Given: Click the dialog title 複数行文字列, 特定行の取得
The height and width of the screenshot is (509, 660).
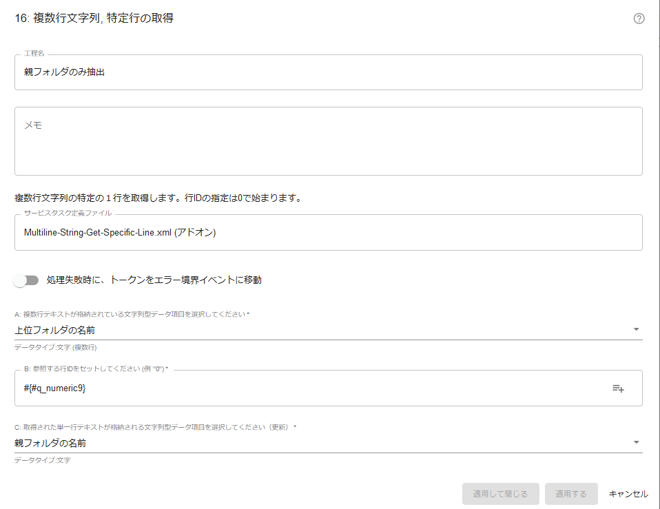Looking at the screenshot, I should click(94, 18).
